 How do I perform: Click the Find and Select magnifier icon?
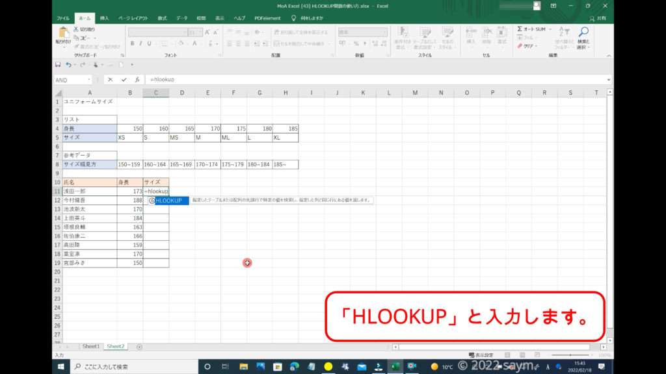tap(583, 32)
